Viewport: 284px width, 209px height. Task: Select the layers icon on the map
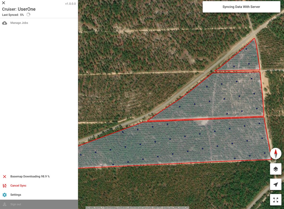click(x=275, y=169)
